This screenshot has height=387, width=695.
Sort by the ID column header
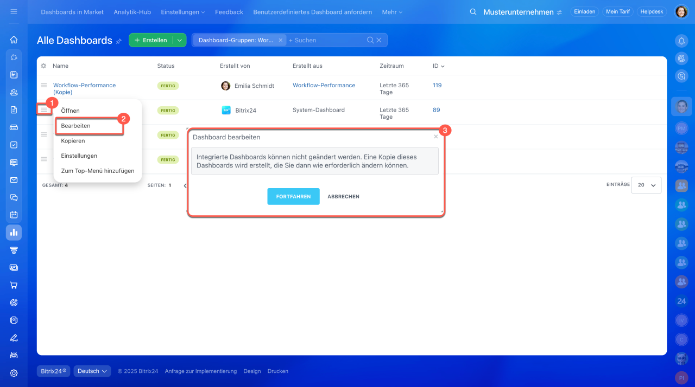(x=439, y=66)
